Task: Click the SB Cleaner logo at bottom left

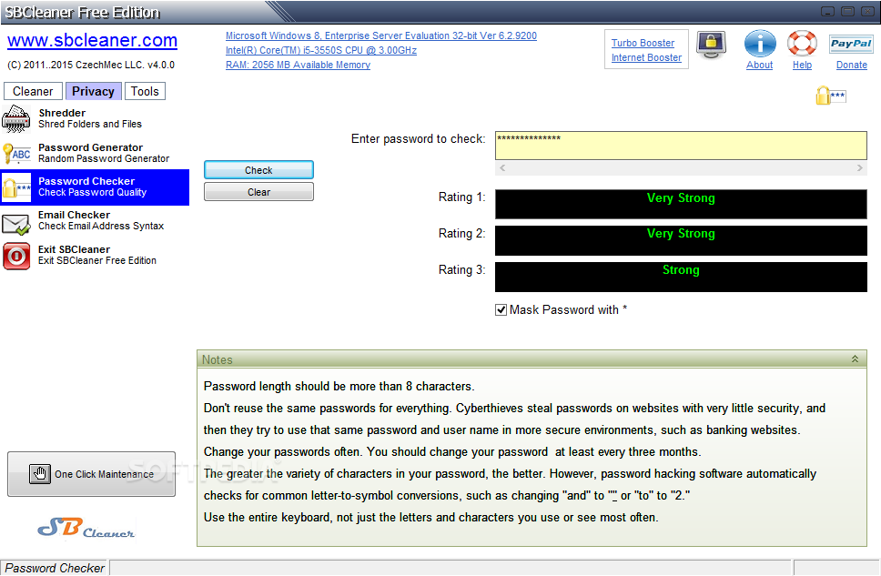Action: point(86,529)
